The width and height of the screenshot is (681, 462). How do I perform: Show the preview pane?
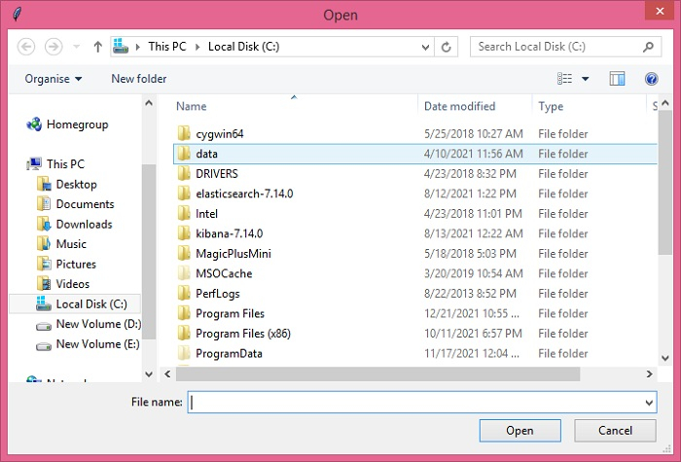(617, 79)
